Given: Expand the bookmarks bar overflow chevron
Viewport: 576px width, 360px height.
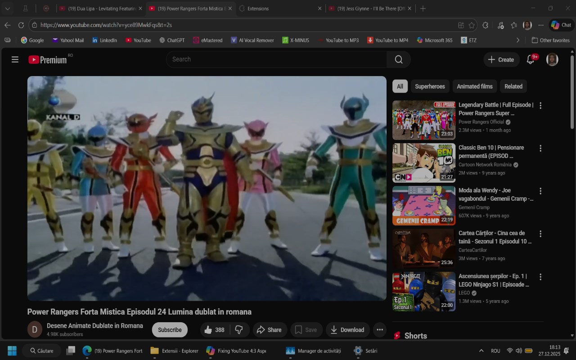Looking at the screenshot, I should point(517,40).
